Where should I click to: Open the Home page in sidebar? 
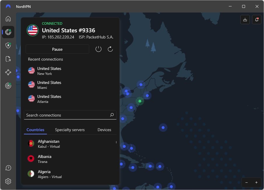(8, 19)
